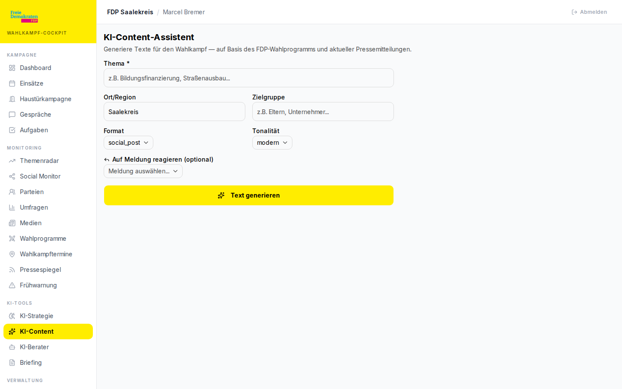Click the Freie Demokraten FDP logo
The image size is (622, 389).
pyautogui.click(x=24, y=16)
